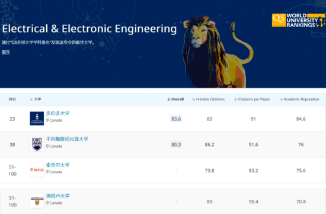Image resolution: width=326 pixels, height=214 pixels.
Task: Sort by Academic Reputation column
Action: 299,99
